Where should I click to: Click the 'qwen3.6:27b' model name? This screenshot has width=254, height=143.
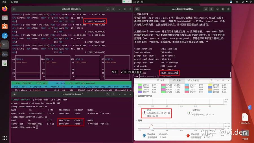(x=18, y=114)
